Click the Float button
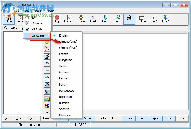This screenshot has height=129, width=191. click(x=115, y=118)
